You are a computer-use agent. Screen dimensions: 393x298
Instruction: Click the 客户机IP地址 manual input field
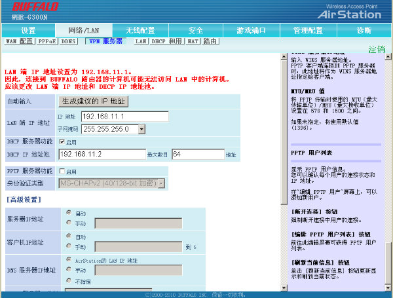click(x=138, y=247)
